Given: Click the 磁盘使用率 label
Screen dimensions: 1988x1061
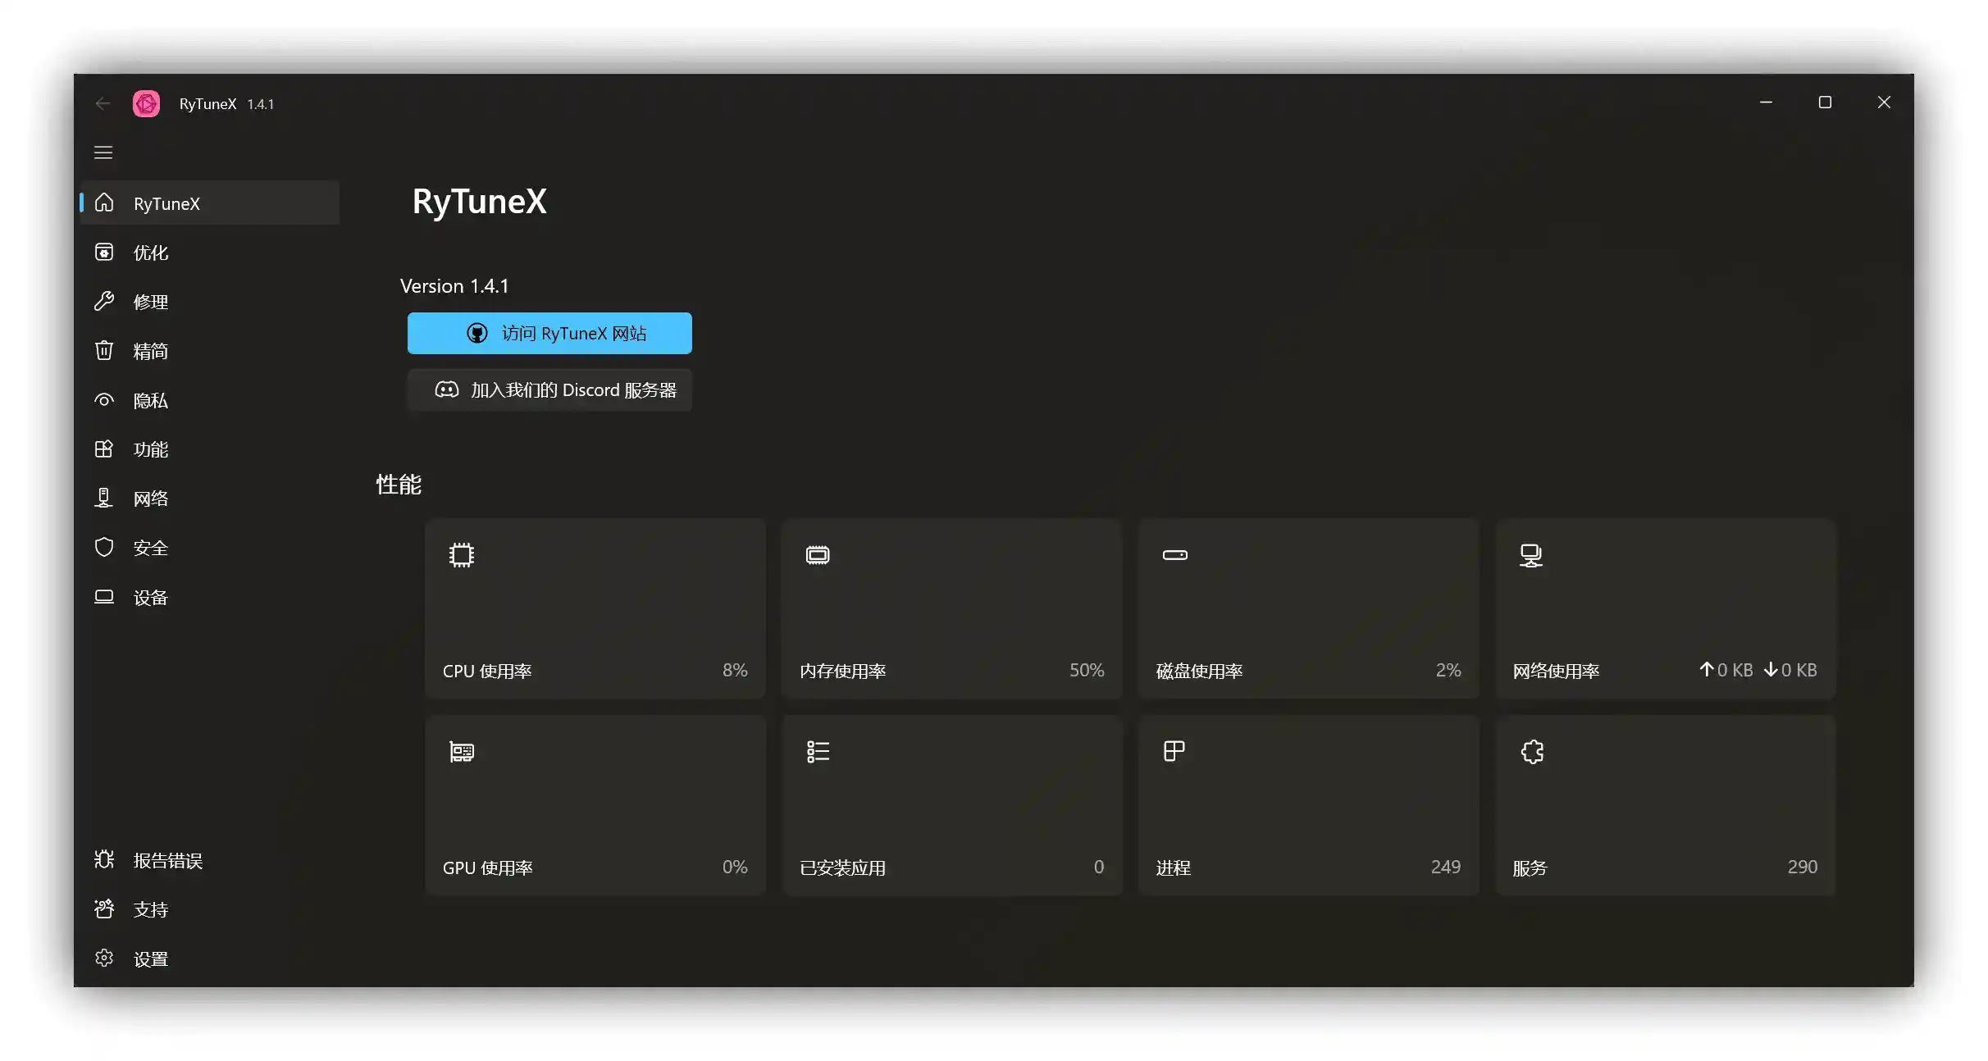Looking at the screenshot, I should 1199,671.
